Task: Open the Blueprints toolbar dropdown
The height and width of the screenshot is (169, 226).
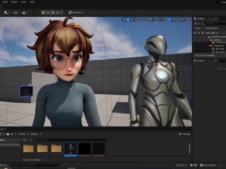Action: click(16, 13)
